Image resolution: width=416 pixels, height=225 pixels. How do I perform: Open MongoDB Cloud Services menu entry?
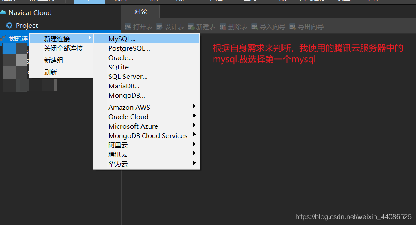pos(146,135)
